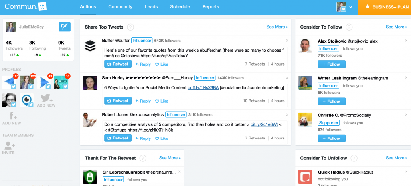Select the blue eye logo profile

[x=26, y=100]
